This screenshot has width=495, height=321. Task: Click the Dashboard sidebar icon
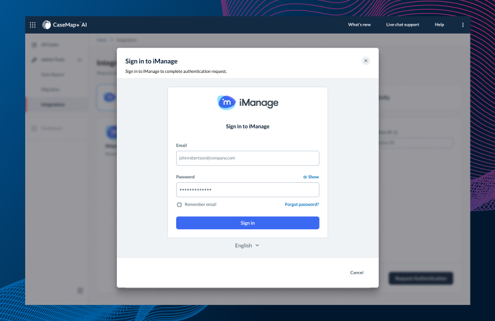(34, 129)
